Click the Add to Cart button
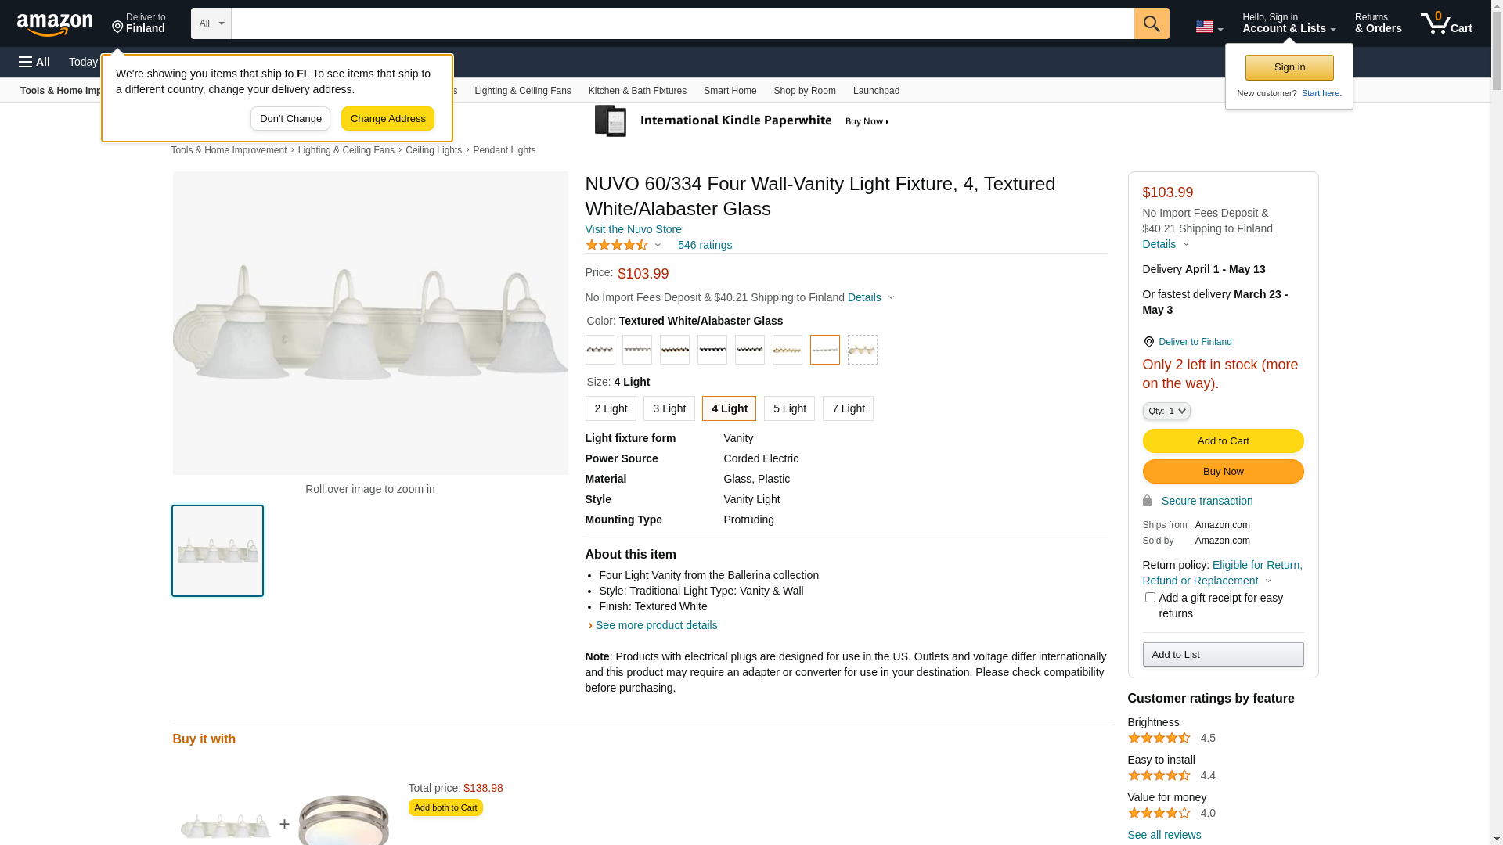Viewport: 1503px width, 845px height. (x=1223, y=440)
